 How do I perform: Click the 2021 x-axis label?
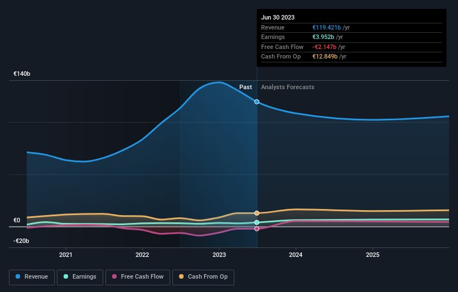(66, 255)
